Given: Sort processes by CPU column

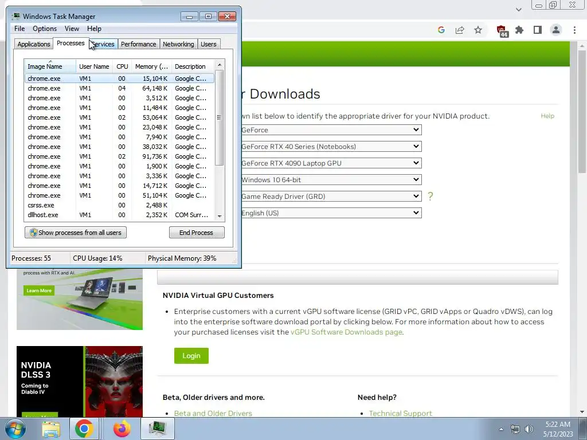Looking at the screenshot, I should pos(122,66).
